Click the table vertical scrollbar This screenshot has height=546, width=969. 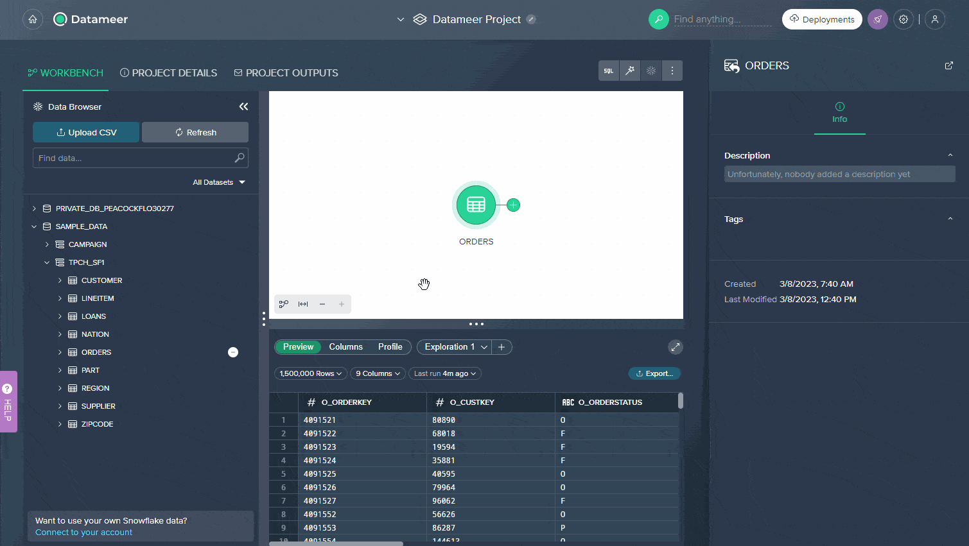(680, 401)
